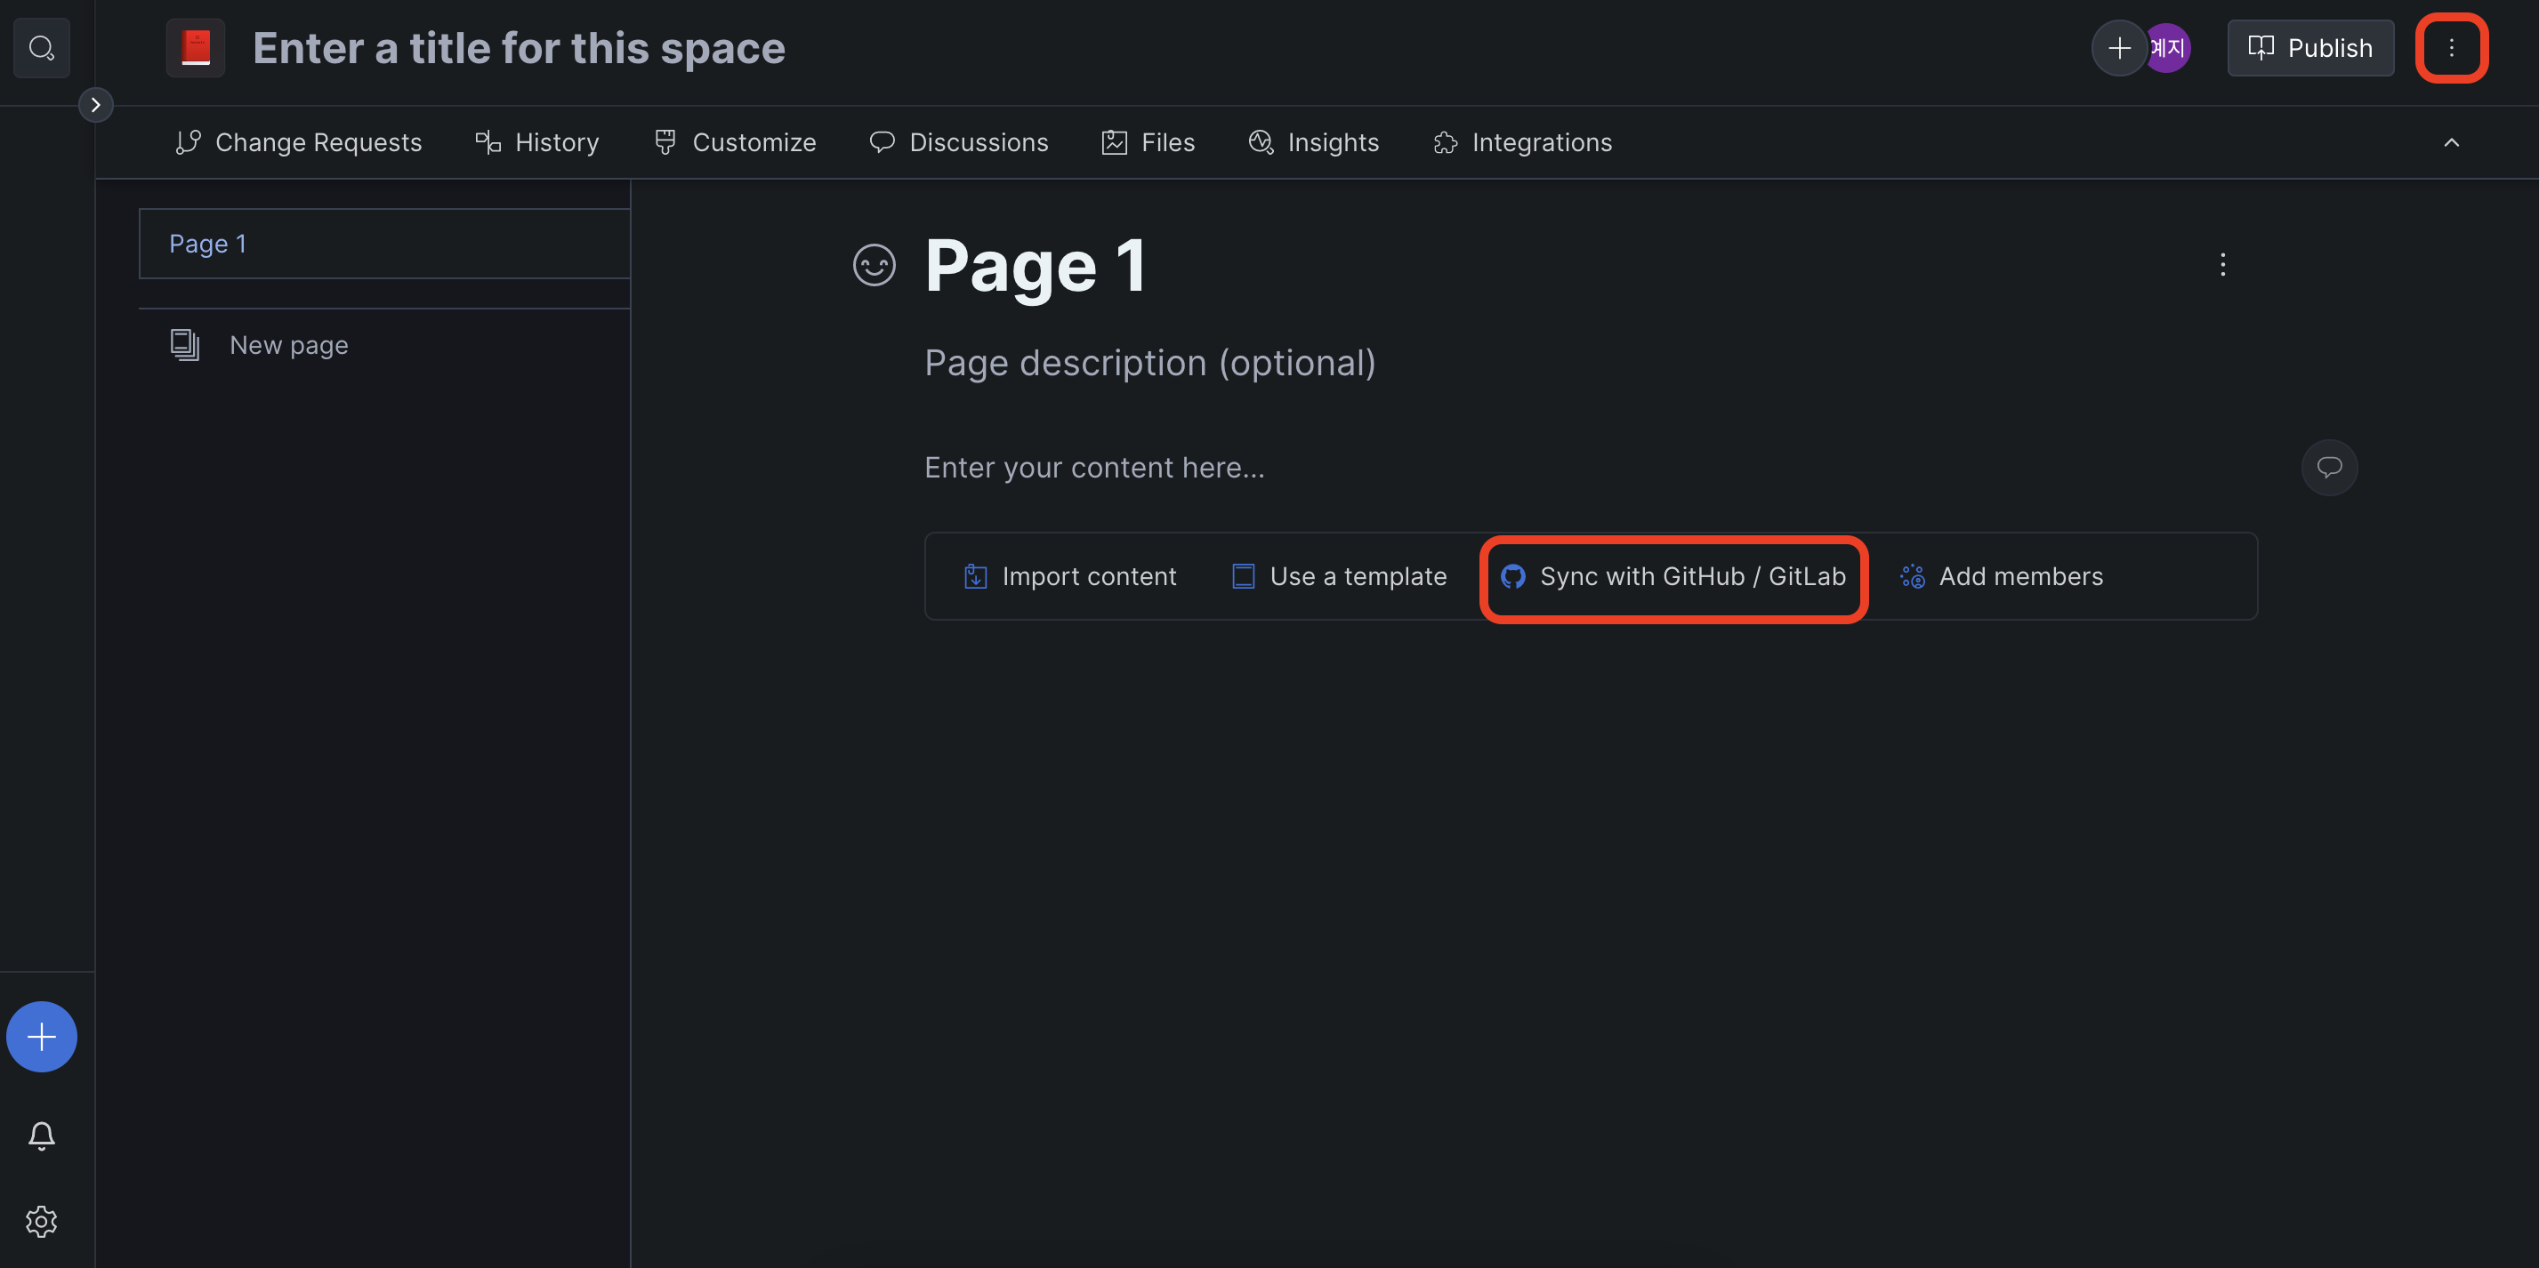Click Sync with GitHub / GitLab
2539x1268 pixels.
pos(1673,576)
